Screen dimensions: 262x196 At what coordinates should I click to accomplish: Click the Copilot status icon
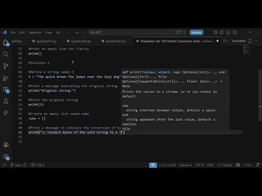[x=238, y=165]
